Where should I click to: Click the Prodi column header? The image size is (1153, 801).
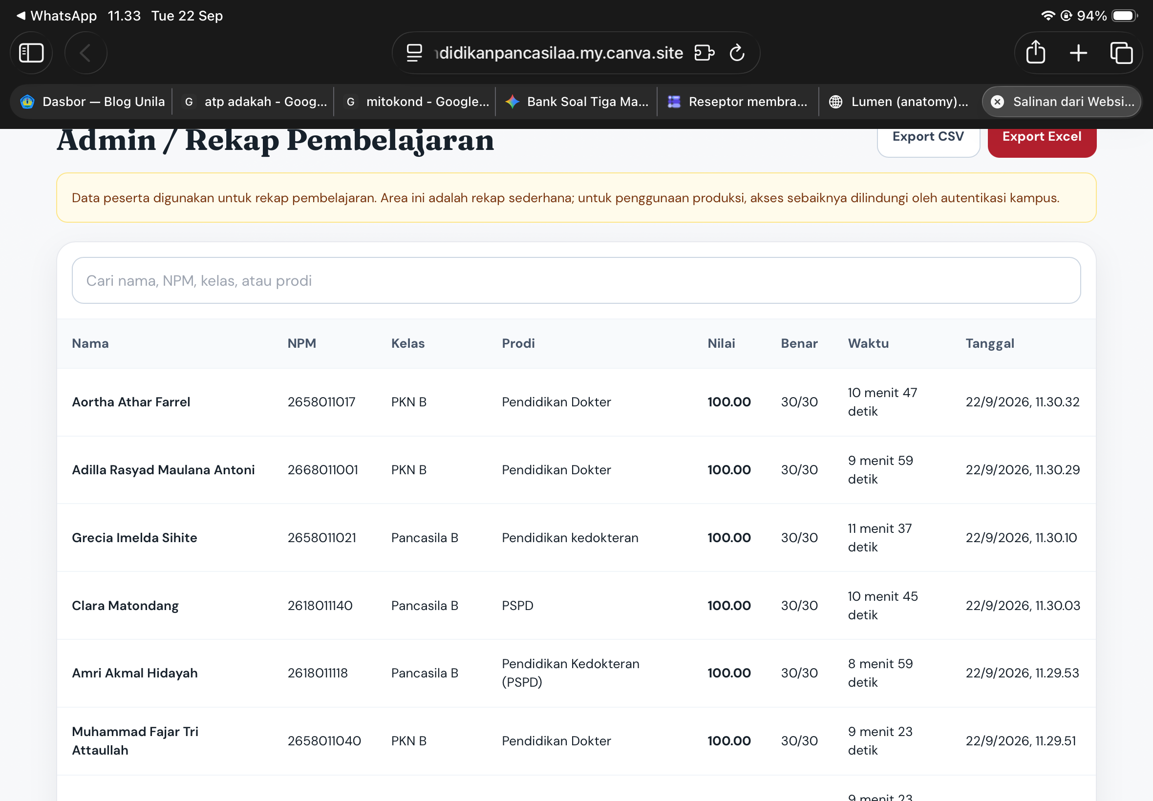pos(518,343)
